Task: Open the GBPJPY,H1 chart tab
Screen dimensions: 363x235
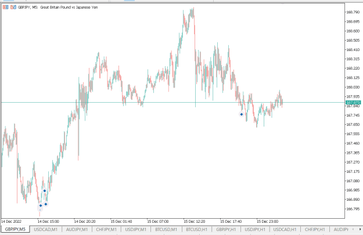Action: (x=226, y=229)
